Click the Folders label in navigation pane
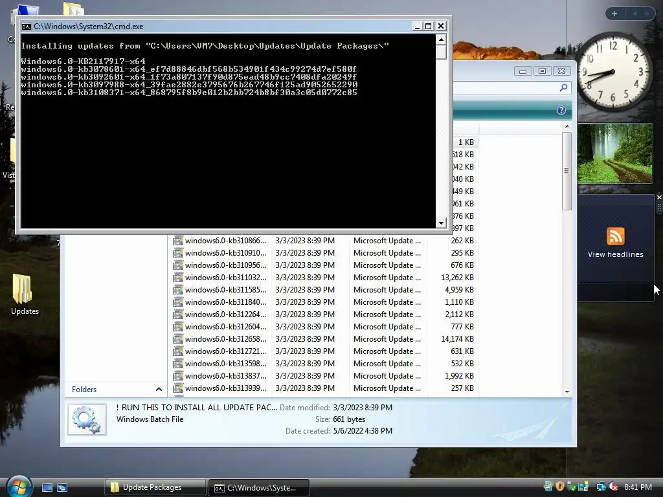This screenshot has width=663, height=497. pyautogui.click(x=84, y=389)
